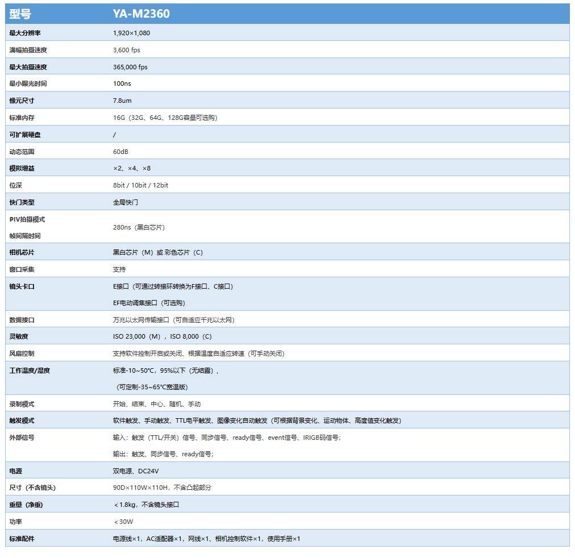Select the value 8bit / 10bit / 12bit

pos(140,185)
